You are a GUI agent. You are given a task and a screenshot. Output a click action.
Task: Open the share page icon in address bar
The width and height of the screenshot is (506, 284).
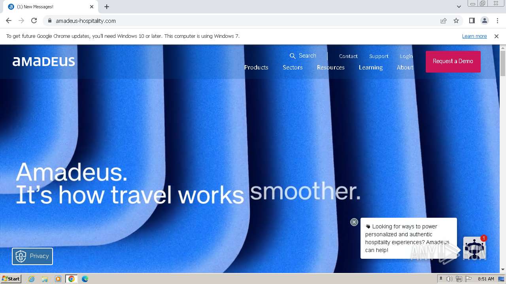coord(444,21)
